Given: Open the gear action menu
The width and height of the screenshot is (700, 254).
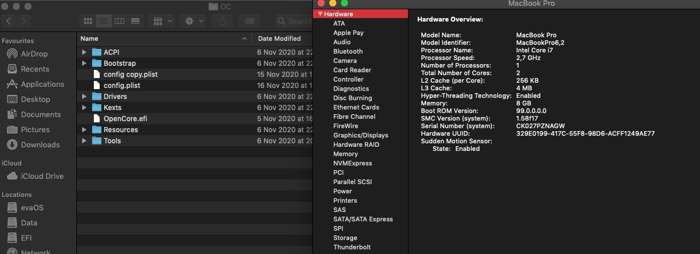Looking at the screenshot, I should 194,21.
